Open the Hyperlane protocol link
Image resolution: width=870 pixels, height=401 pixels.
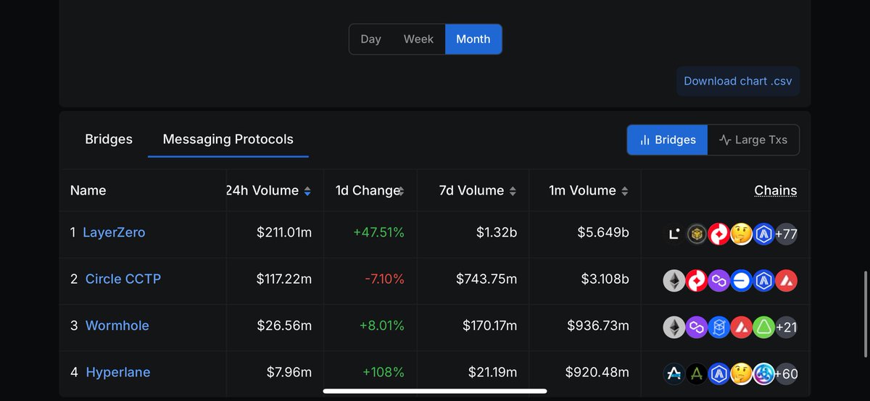coord(118,372)
